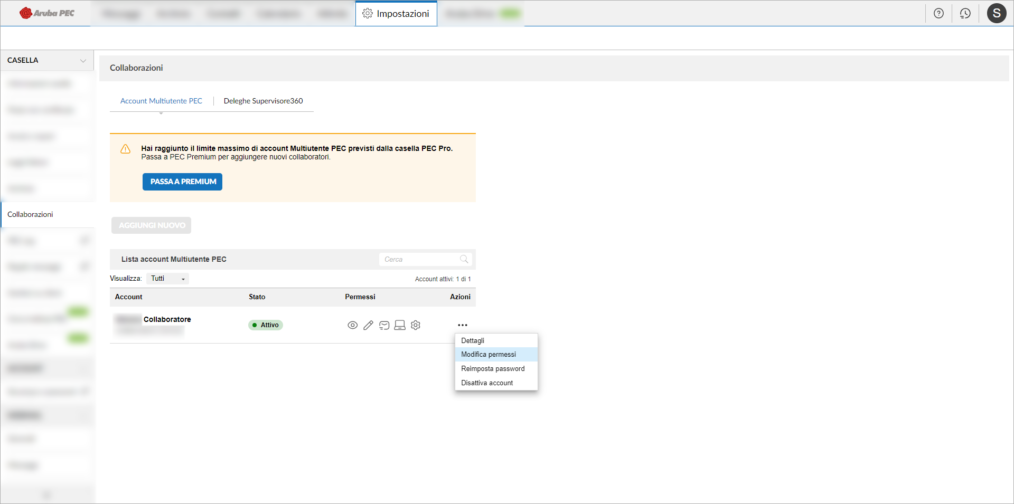
Task: Click the gear settings permission icon
Action: pos(416,325)
